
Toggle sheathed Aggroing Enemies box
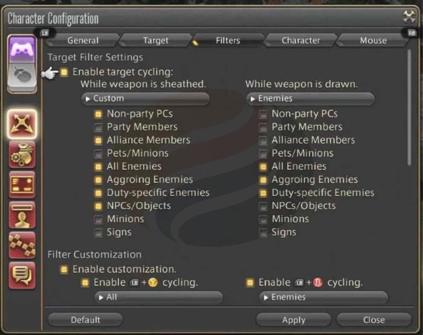pyautogui.click(x=98, y=180)
